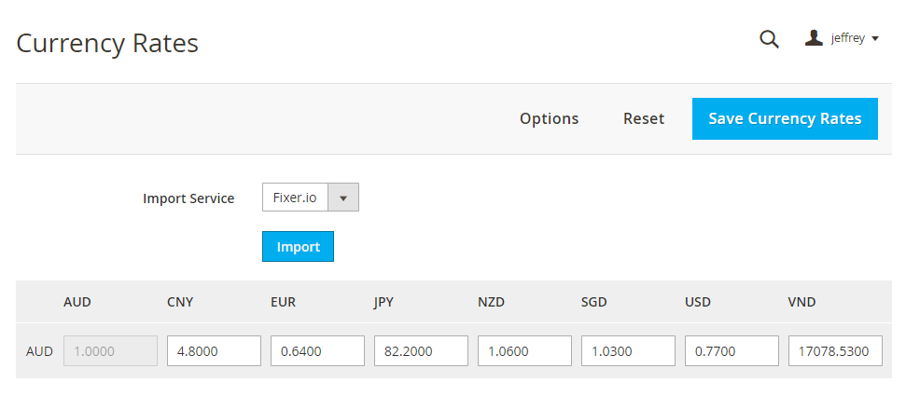Select the NZD rate field
Viewport: 906px width, 396px height.
click(524, 351)
